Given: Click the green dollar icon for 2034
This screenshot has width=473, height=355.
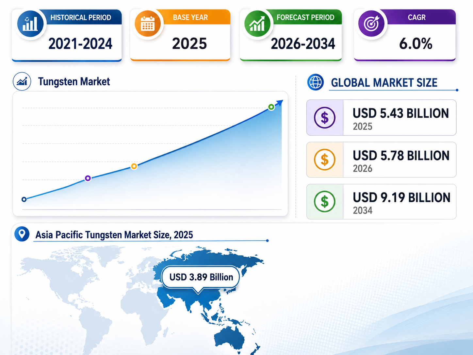Looking at the screenshot, I should pyautogui.click(x=325, y=202).
